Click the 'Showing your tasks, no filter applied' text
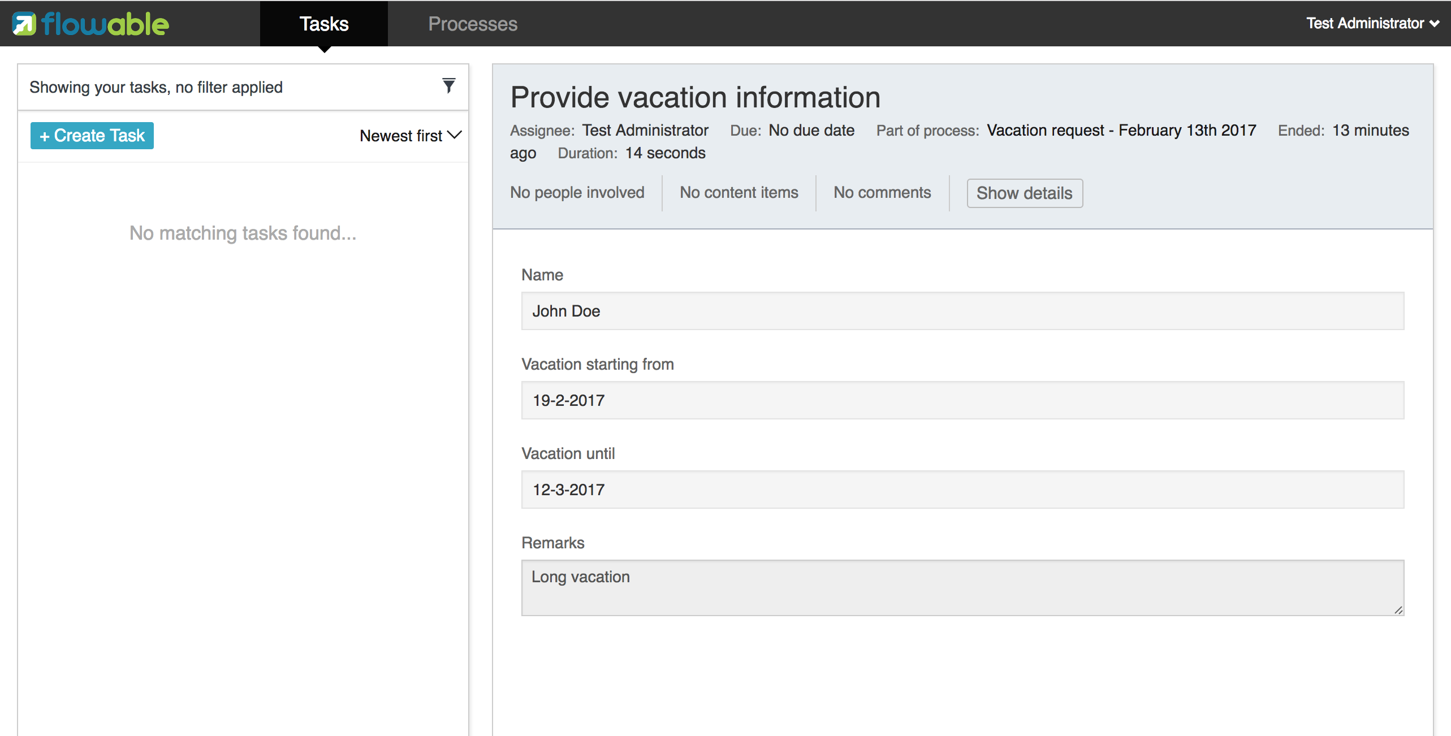Screen dimensions: 1451x736 (x=156, y=87)
